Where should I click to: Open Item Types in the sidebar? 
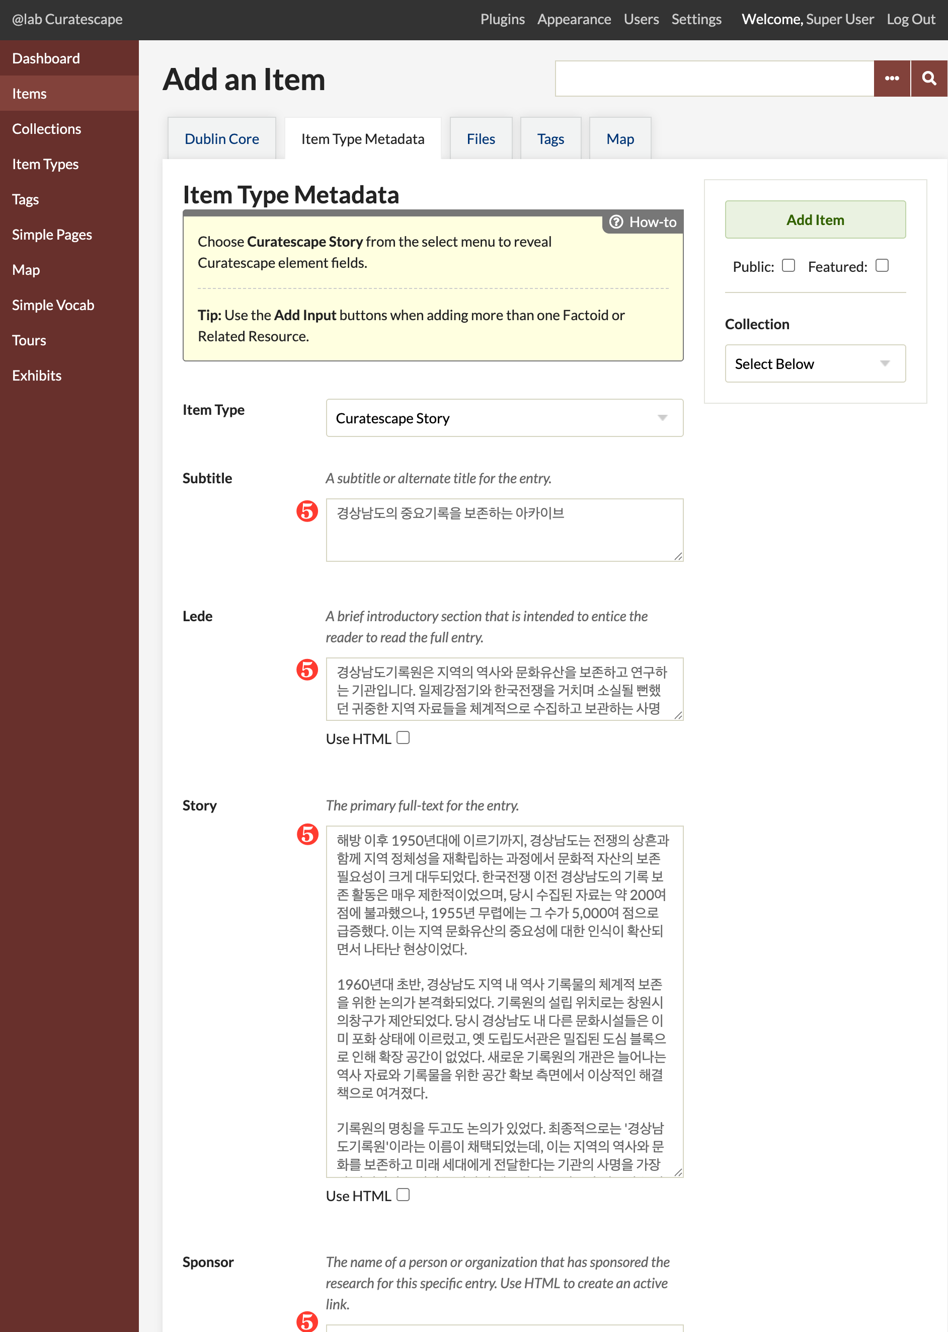pos(69,164)
